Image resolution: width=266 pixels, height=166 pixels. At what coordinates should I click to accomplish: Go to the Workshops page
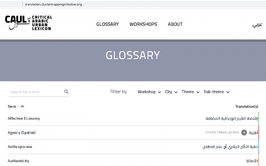[x=143, y=24]
